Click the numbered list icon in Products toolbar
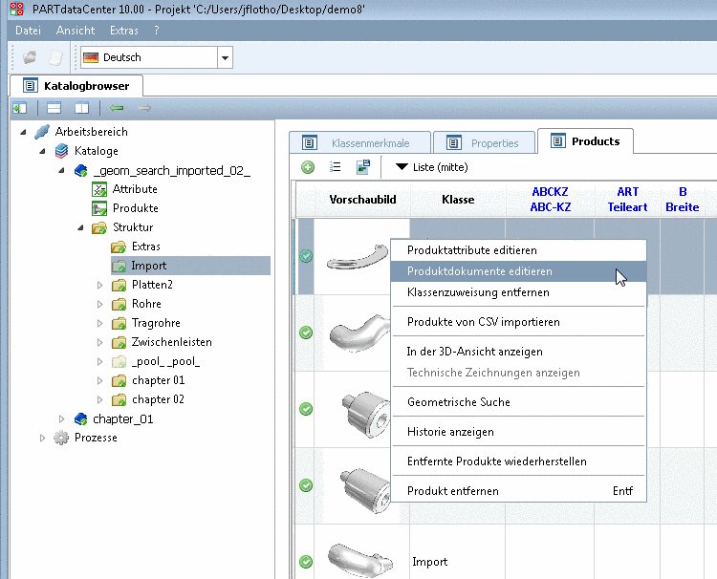This screenshot has width=717, height=579. pyautogui.click(x=336, y=167)
